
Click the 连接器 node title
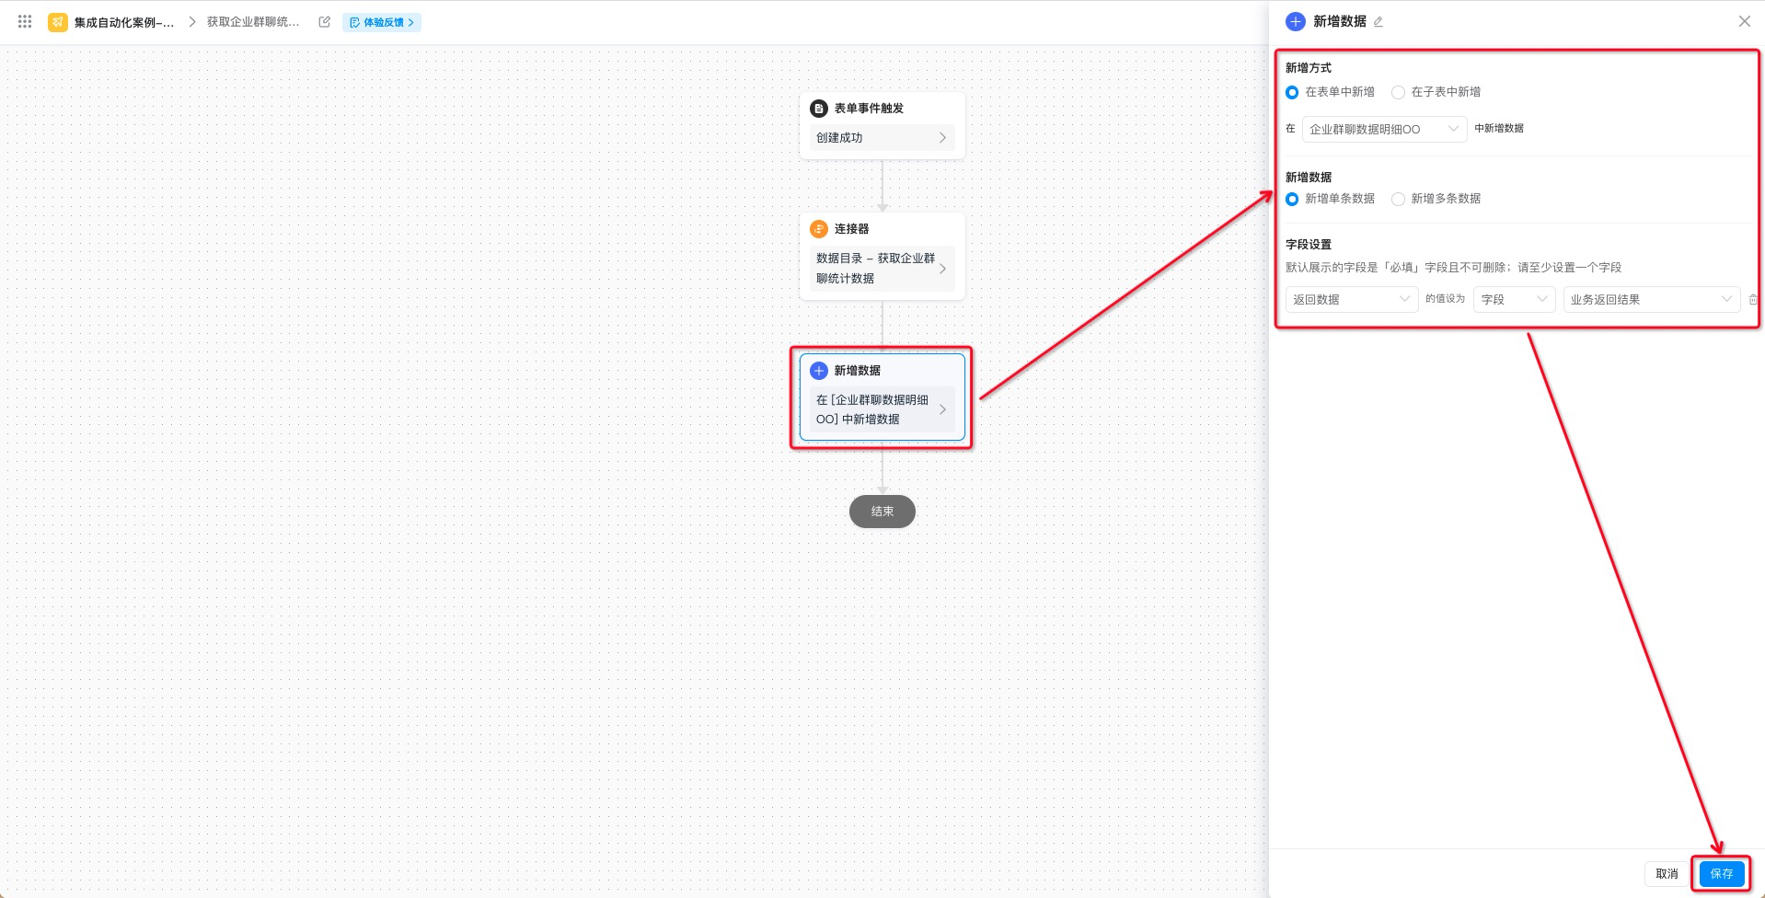pos(851,229)
